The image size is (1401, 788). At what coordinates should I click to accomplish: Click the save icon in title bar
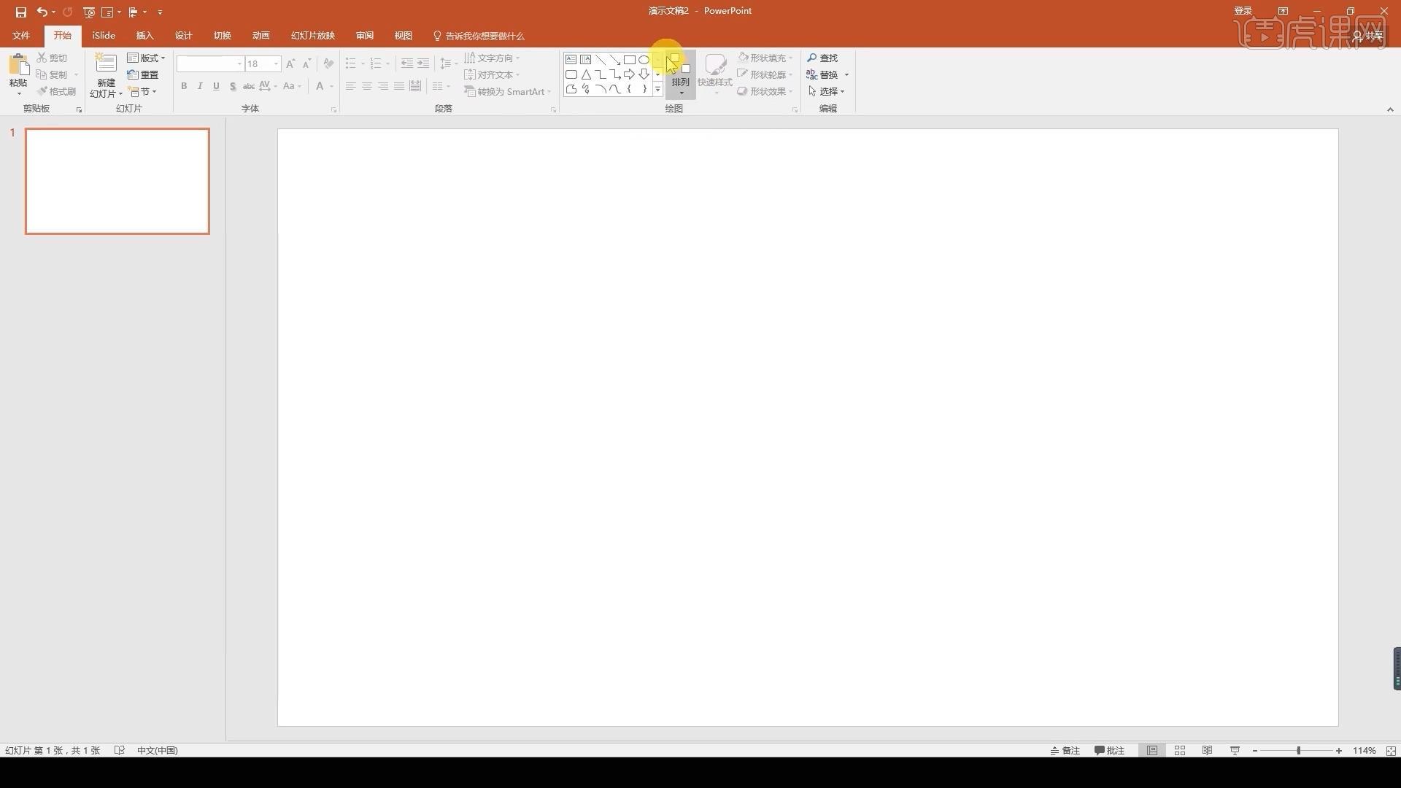click(x=20, y=12)
